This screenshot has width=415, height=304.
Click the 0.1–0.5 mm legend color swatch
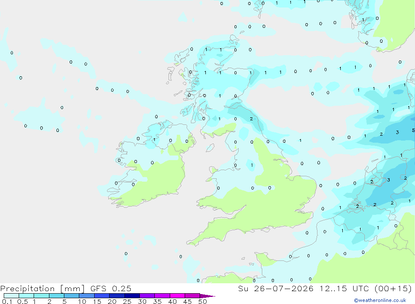(x=11, y=296)
